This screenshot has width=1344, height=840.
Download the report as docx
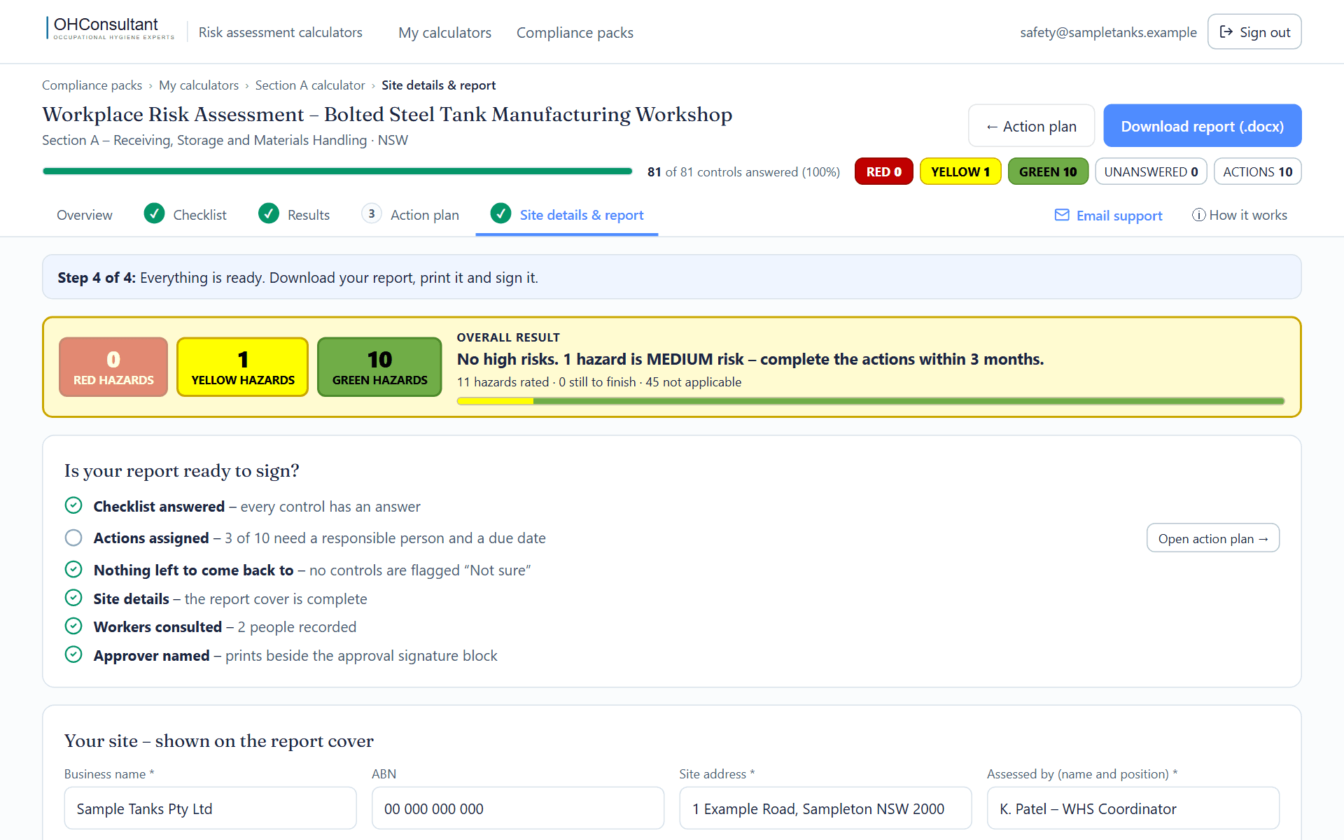[1202, 126]
